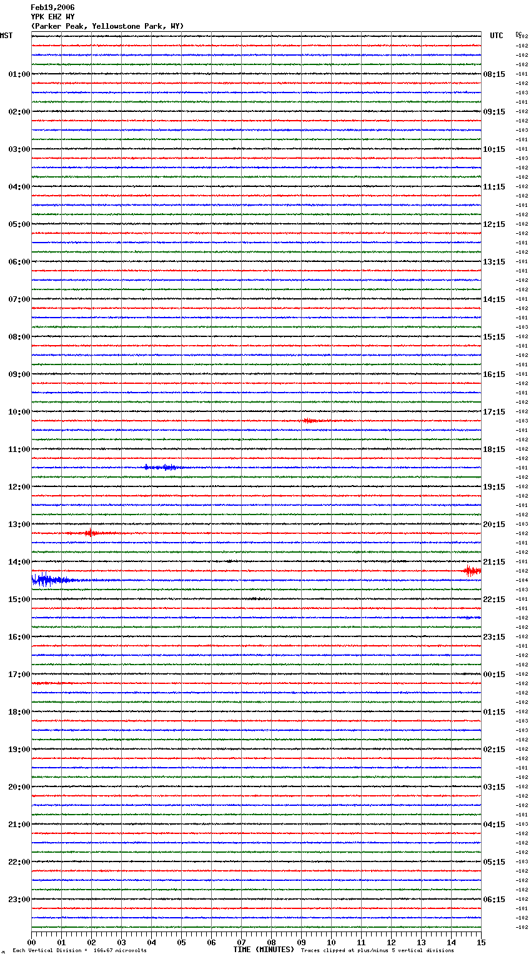531x959 pixels.
Task: Select the blue event on the 11:30 trace
Action: [x=164, y=467]
